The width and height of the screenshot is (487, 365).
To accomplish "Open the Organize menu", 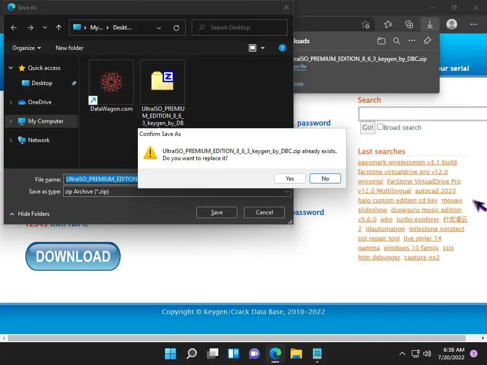I will tap(27, 48).
